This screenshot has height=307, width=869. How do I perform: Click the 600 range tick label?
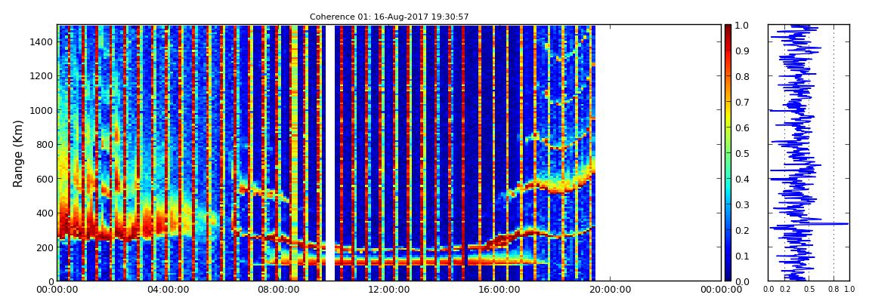point(45,179)
